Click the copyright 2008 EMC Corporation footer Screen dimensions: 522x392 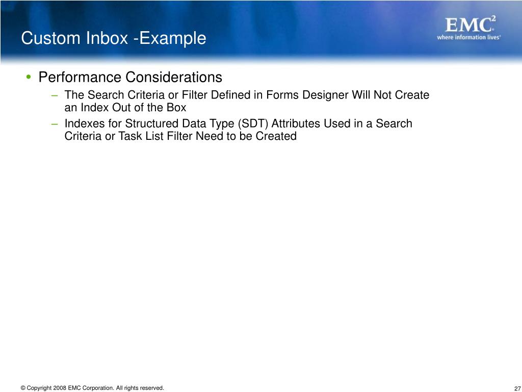pos(92,388)
